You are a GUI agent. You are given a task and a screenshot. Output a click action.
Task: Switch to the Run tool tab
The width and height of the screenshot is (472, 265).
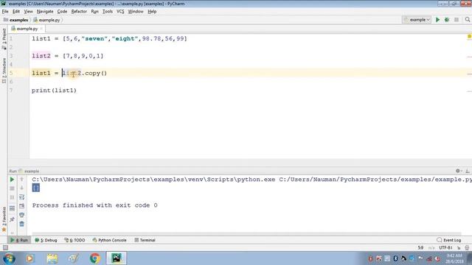(19, 240)
